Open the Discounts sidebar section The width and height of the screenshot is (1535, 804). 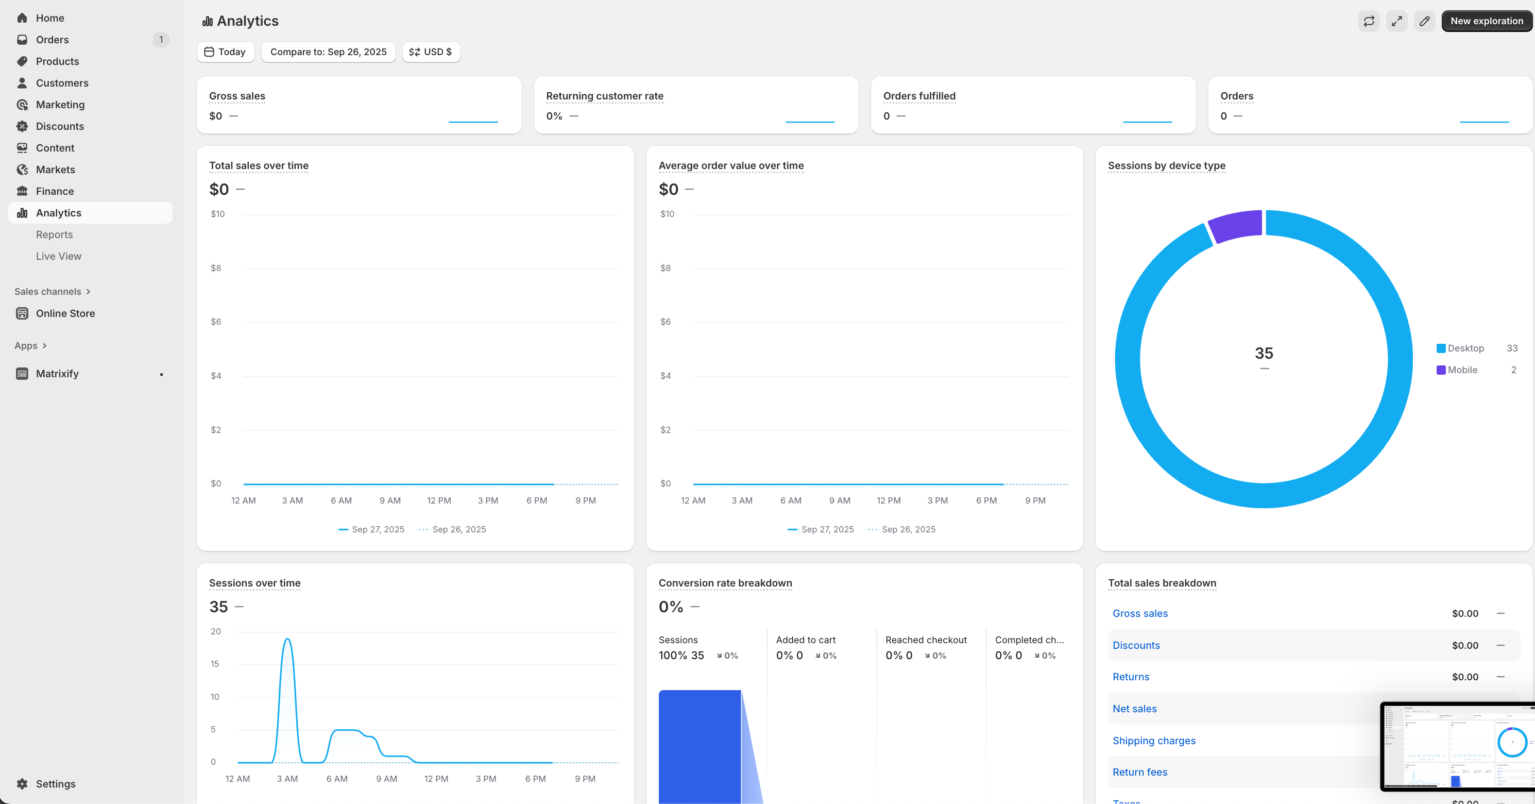click(60, 126)
